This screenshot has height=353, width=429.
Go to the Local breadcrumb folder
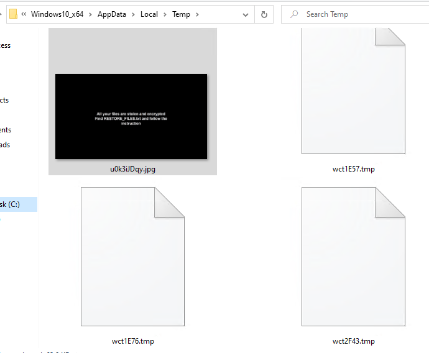[149, 14]
